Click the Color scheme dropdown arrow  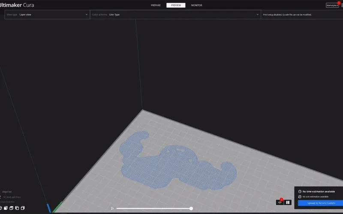258,15
